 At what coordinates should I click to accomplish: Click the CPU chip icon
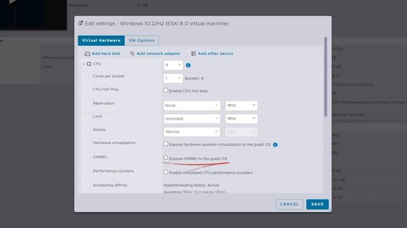(x=89, y=64)
